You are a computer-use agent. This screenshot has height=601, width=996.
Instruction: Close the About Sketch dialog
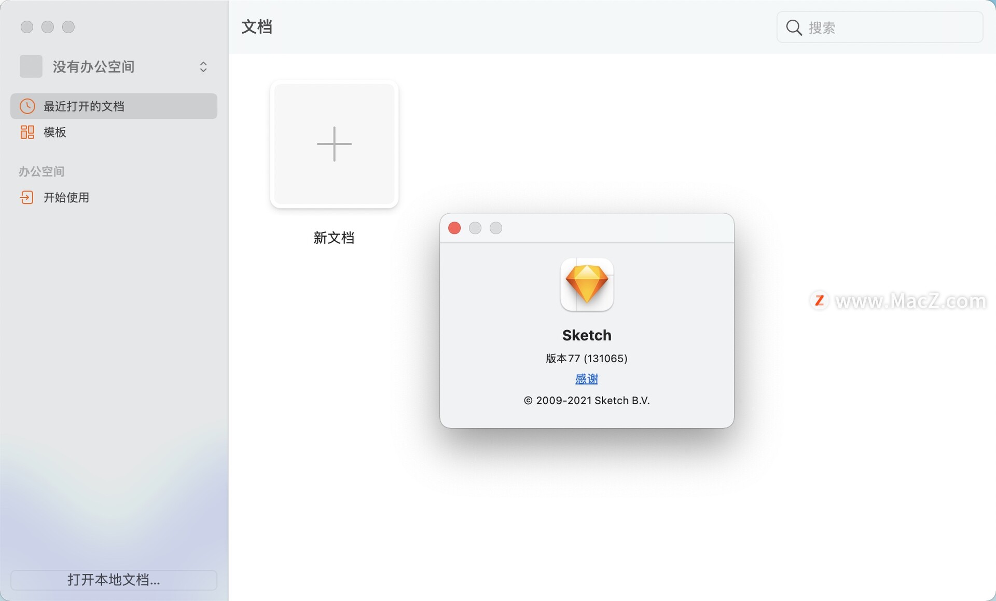[x=454, y=228]
